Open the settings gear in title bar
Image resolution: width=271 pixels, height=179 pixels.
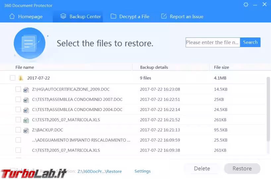click(246, 5)
